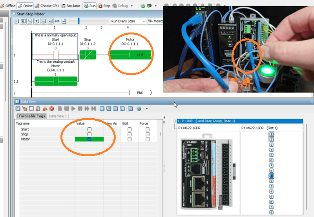Click the Run PLC mode button

[x=90, y=6]
